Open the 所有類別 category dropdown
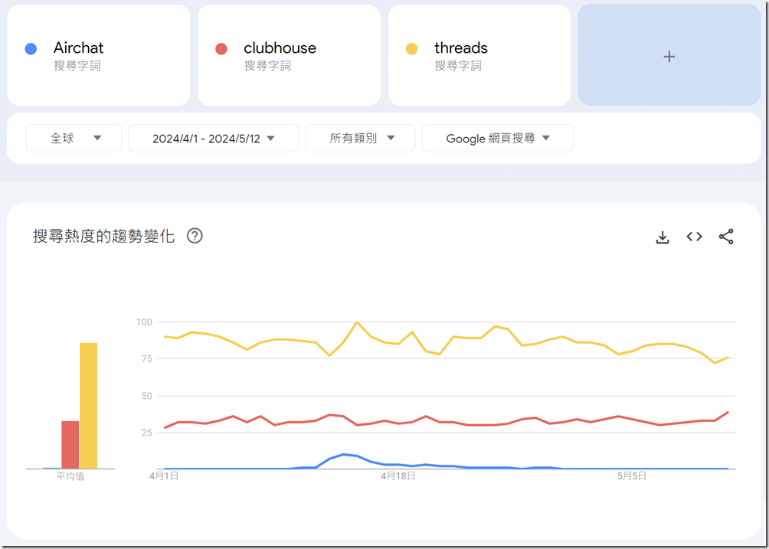This screenshot has height=549, width=769. pos(360,139)
